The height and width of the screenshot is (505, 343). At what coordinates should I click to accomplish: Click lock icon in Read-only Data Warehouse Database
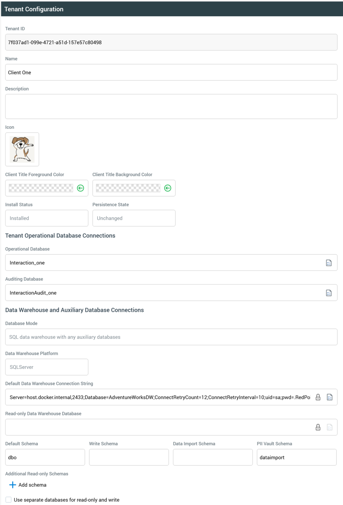(x=318, y=427)
